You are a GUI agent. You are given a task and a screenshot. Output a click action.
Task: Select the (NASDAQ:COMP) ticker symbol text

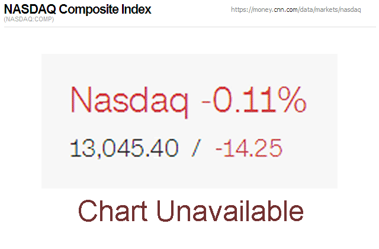pos(29,20)
